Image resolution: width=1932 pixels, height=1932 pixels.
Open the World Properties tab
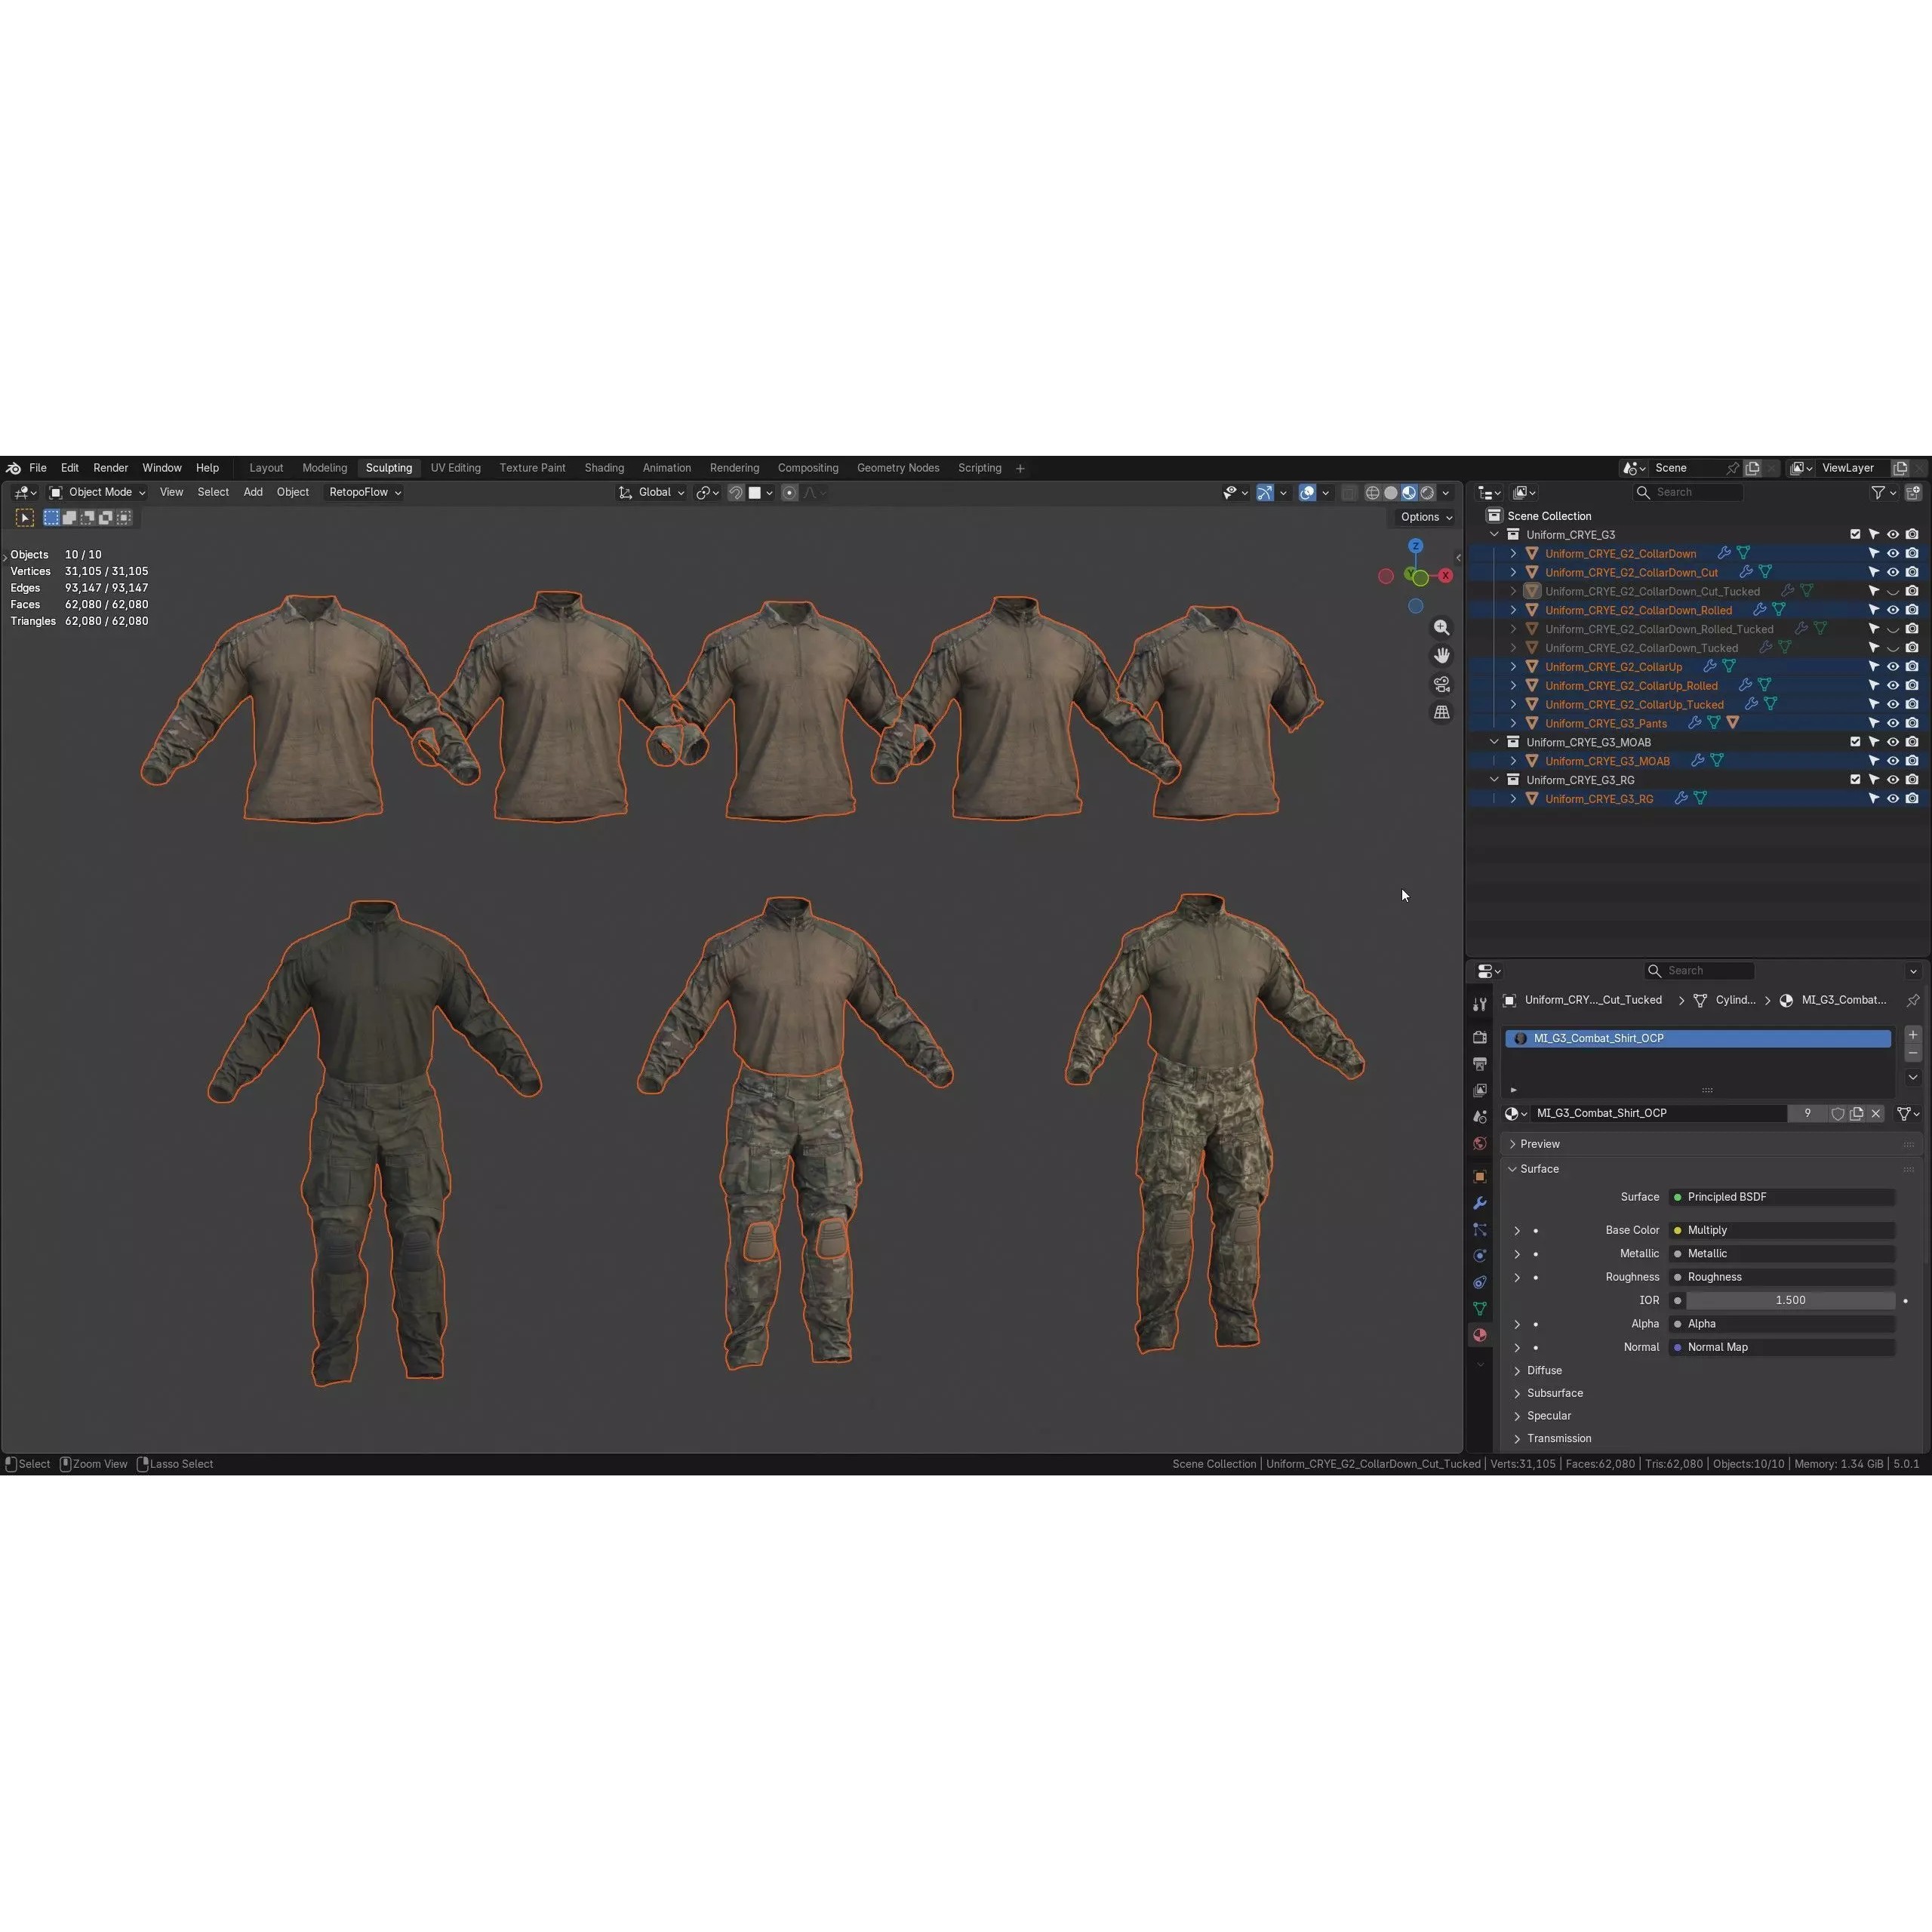click(1480, 1143)
